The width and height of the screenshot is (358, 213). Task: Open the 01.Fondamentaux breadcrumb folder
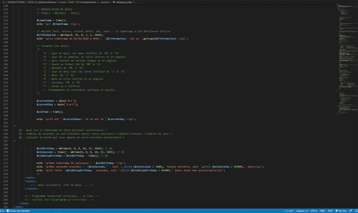tap(87, 2)
